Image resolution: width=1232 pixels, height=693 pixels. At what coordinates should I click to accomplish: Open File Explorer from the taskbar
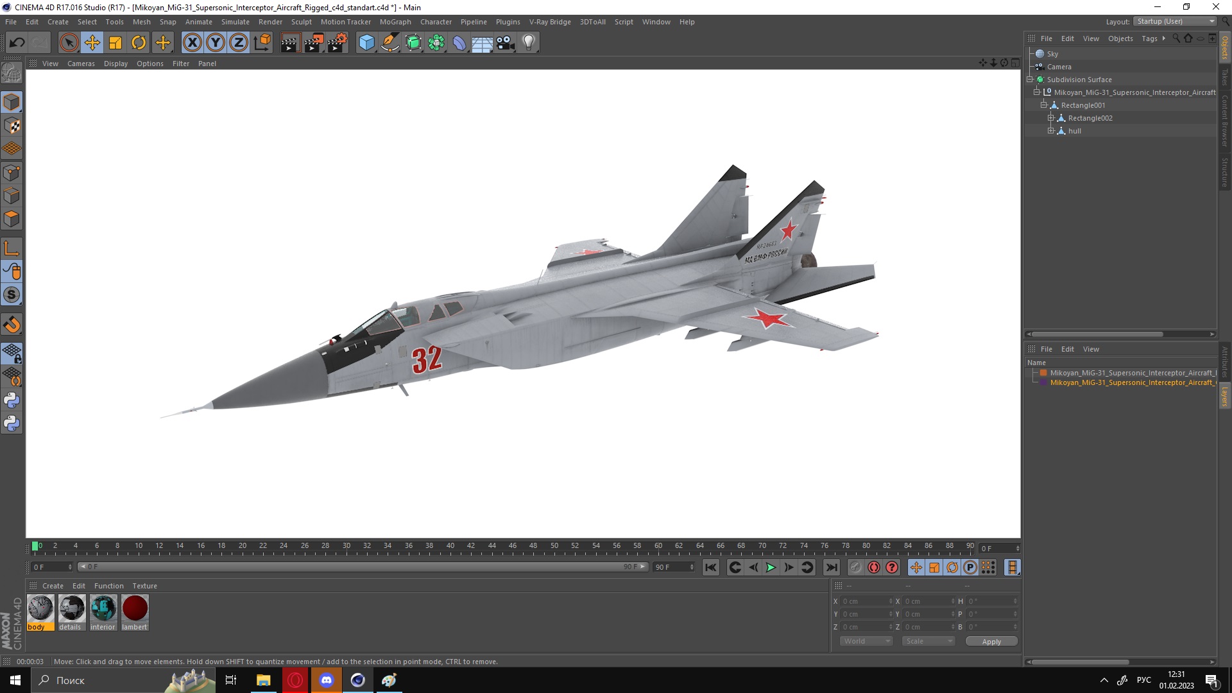[263, 680]
